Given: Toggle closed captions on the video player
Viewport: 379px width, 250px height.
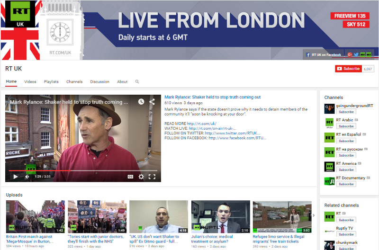Looking at the screenshot, I should point(130,177).
